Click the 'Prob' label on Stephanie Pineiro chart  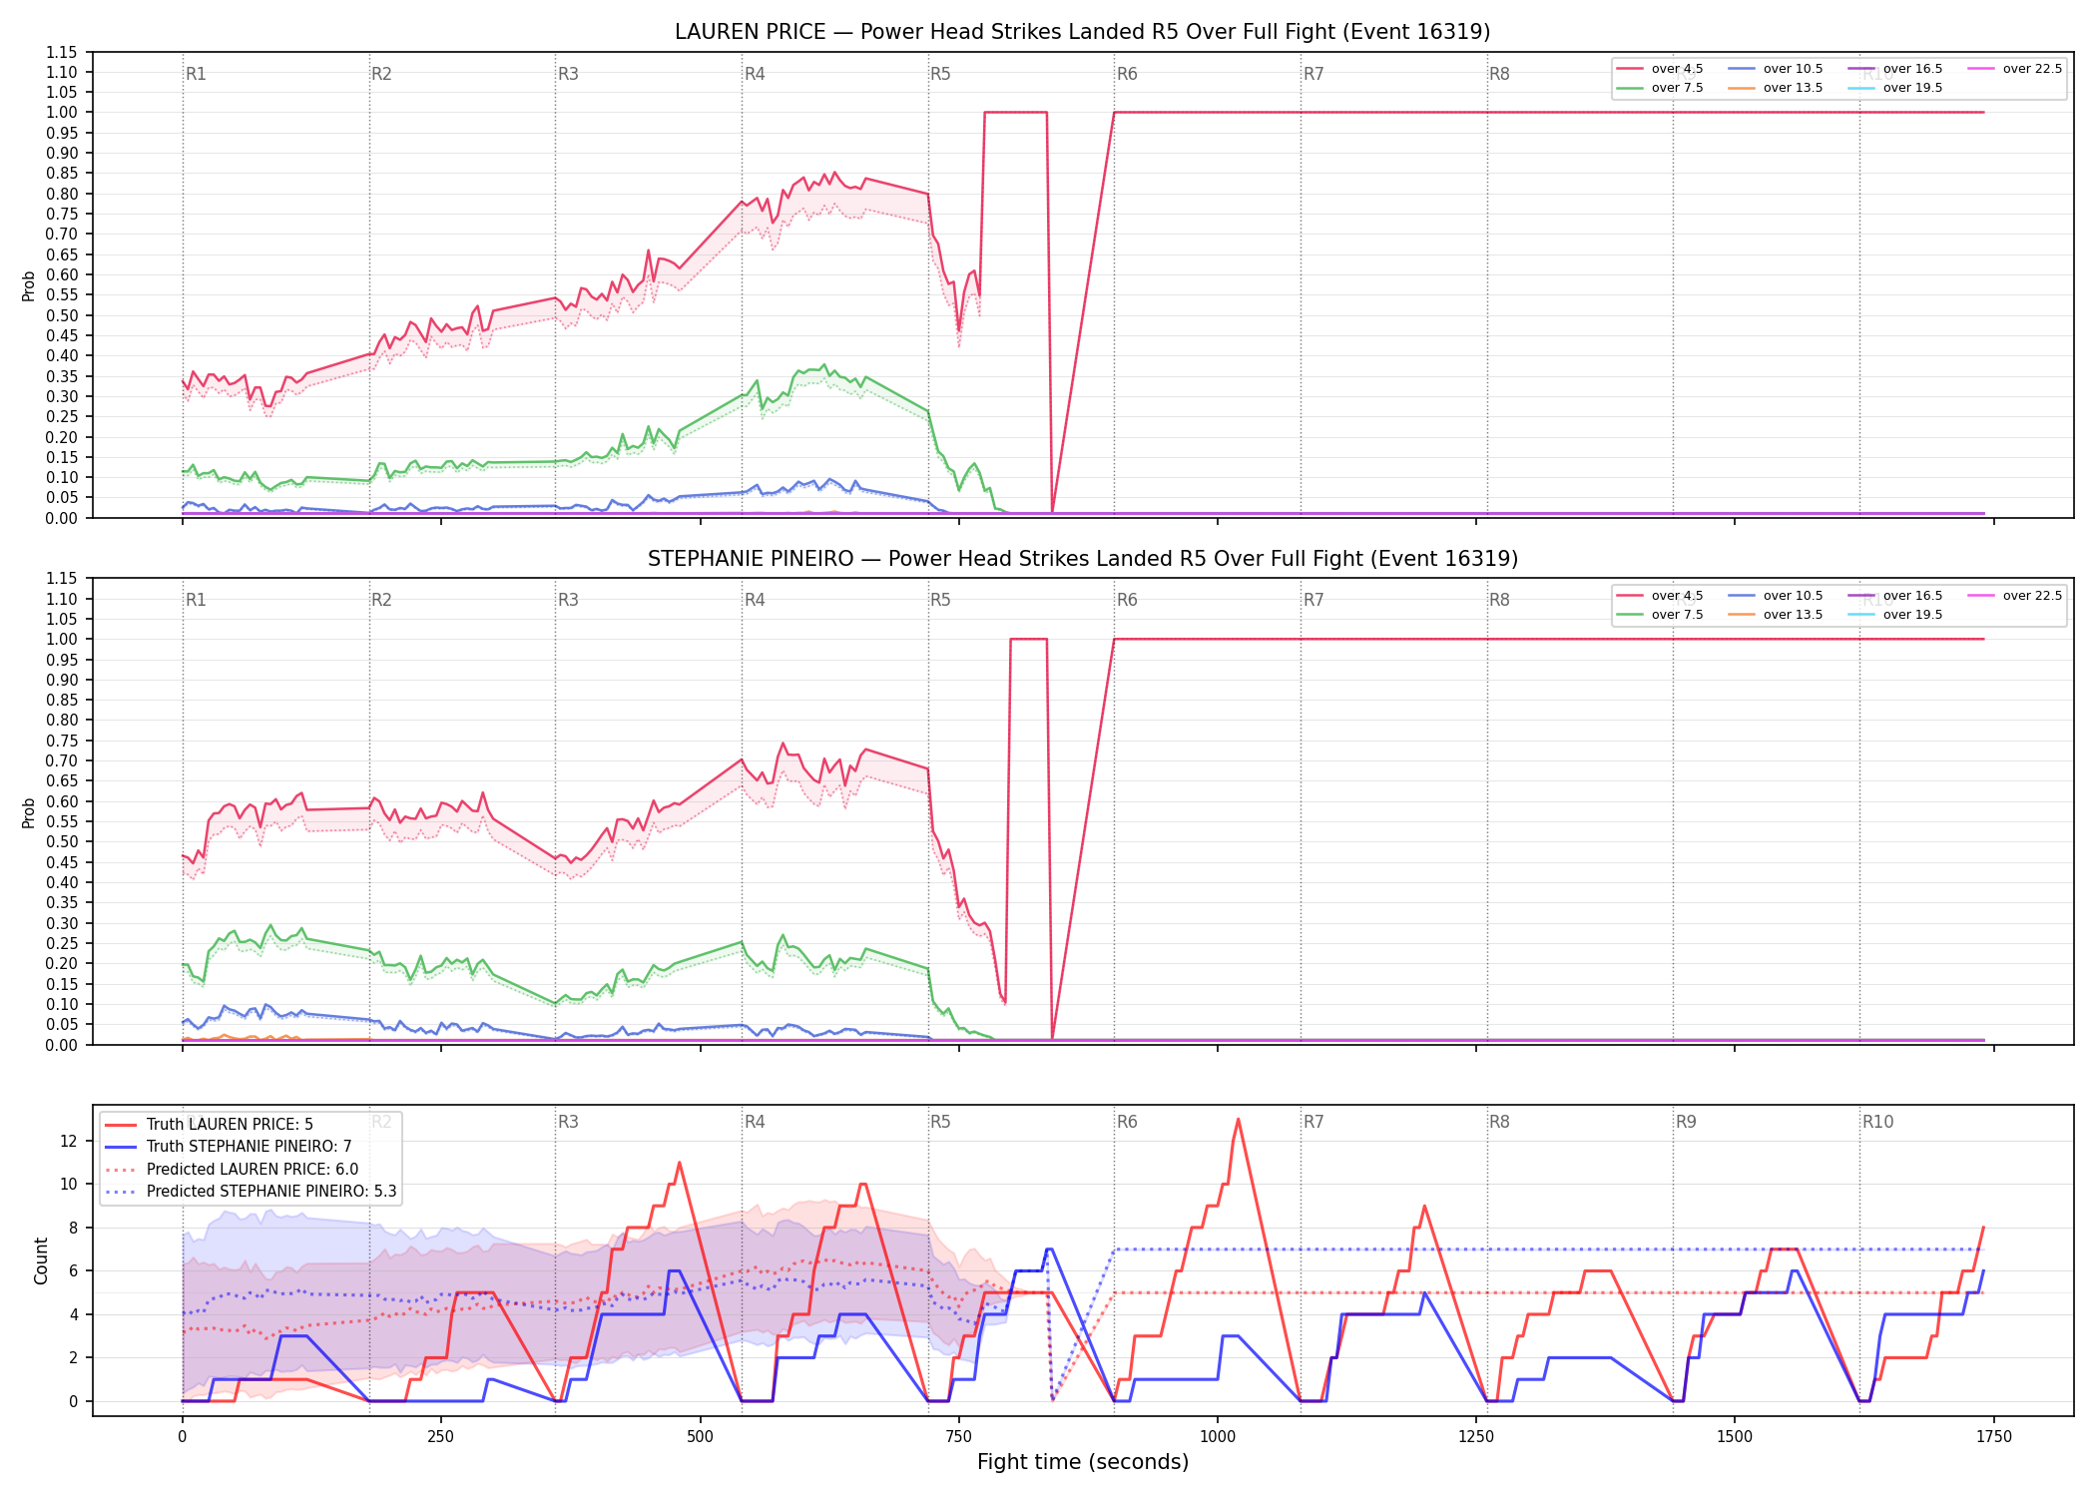click(29, 812)
